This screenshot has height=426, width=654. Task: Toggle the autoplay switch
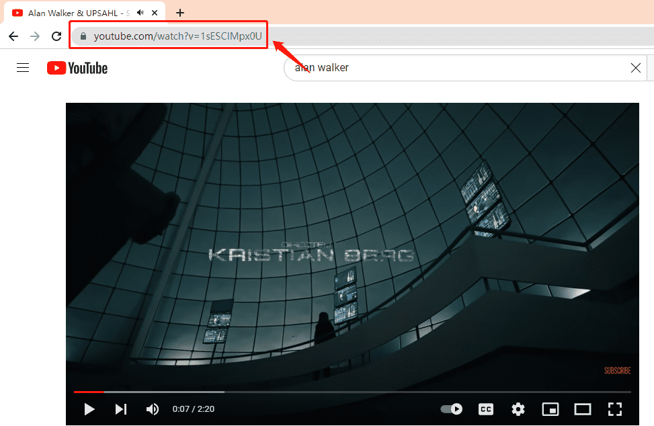click(452, 409)
